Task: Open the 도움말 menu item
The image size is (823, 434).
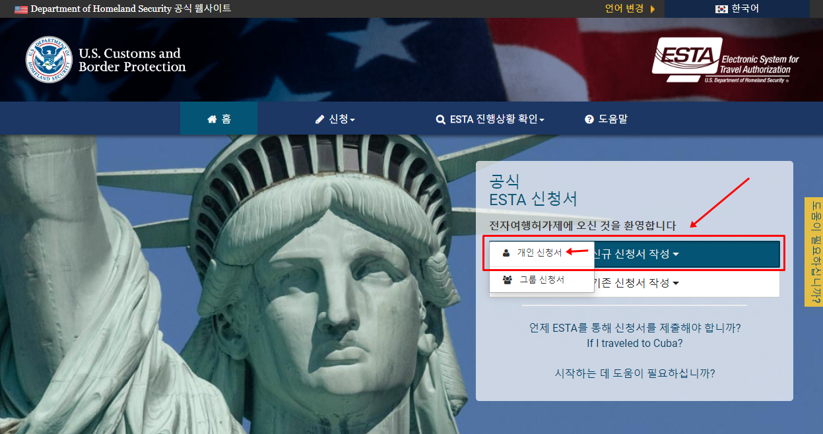Action: [606, 119]
